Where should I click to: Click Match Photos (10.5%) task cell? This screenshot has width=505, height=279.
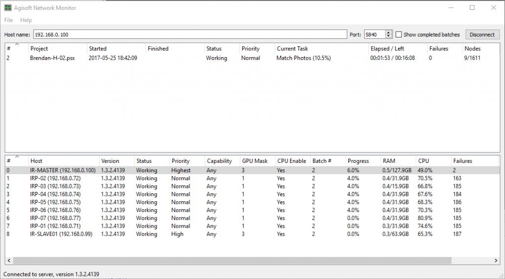tap(303, 58)
